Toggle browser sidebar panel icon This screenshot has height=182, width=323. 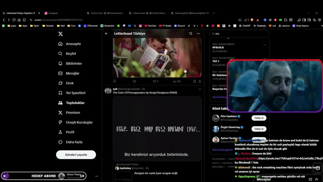click(x=304, y=20)
